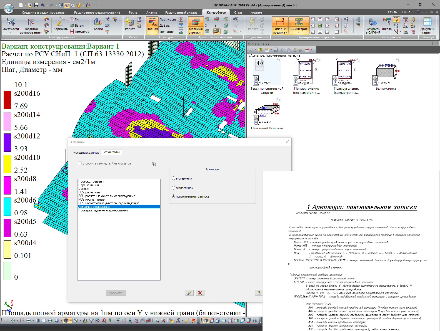Switch to the Сталь ribbon tab
440x331 pixels.
coord(238,12)
